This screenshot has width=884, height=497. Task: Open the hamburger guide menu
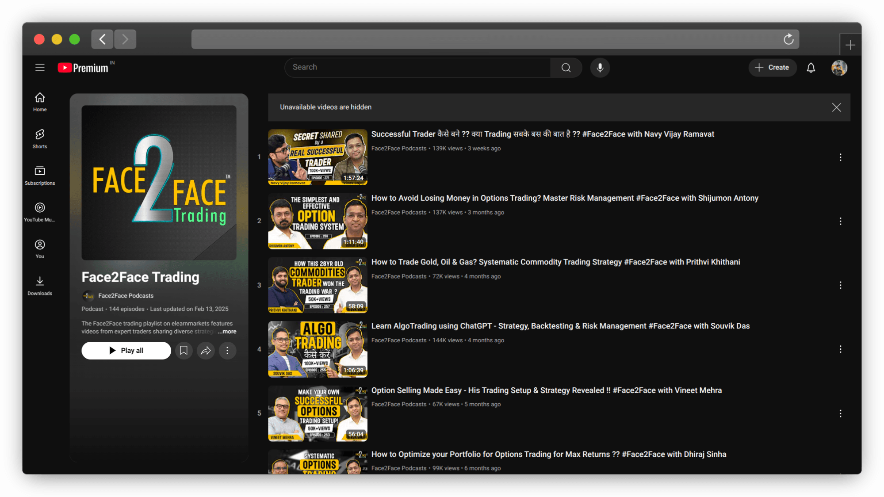click(x=40, y=68)
